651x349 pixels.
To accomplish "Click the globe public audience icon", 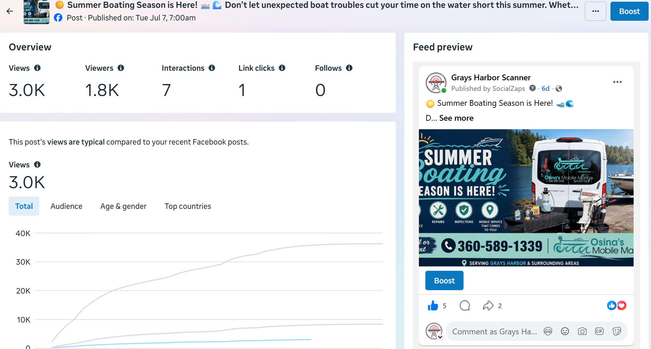I will [x=559, y=88].
